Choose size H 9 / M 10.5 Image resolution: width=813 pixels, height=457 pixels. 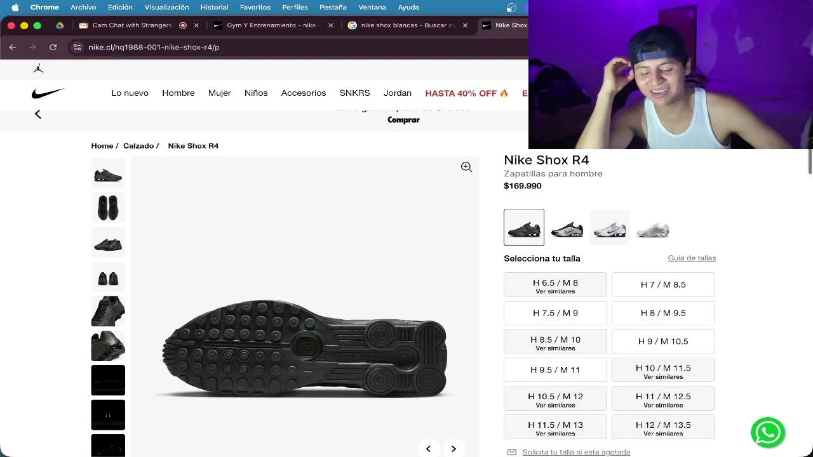pos(663,341)
